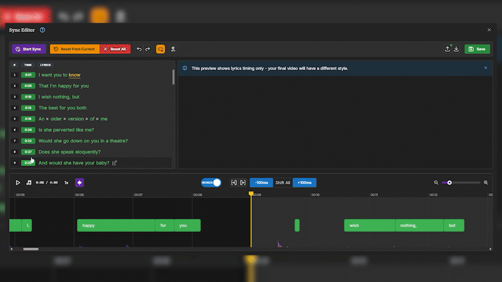Click the 00:10 timeline ruler mark
This screenshot has height=282, width=502.
pyautogui.click(x=315, y=195)
